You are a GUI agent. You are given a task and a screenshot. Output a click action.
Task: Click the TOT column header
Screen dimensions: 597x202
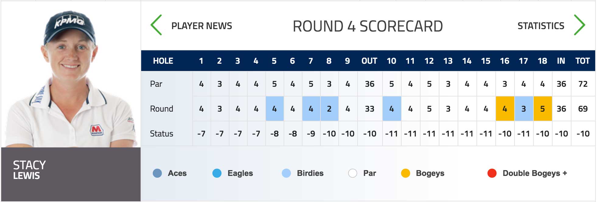[582, 61]
